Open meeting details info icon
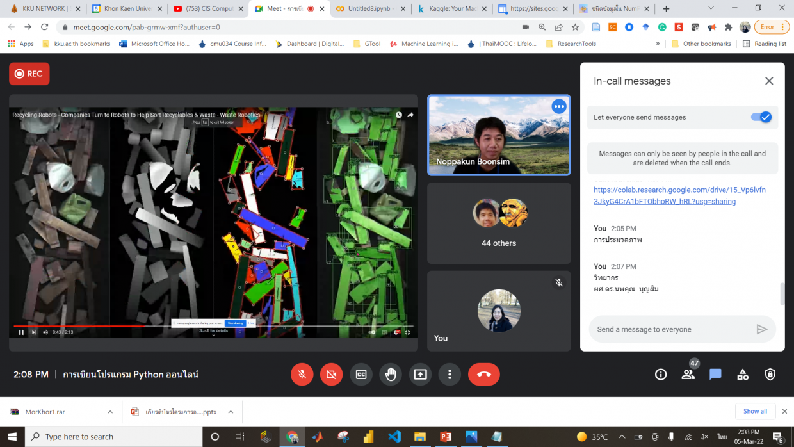Viewport: 794px width, 447px height. (661, 375)
